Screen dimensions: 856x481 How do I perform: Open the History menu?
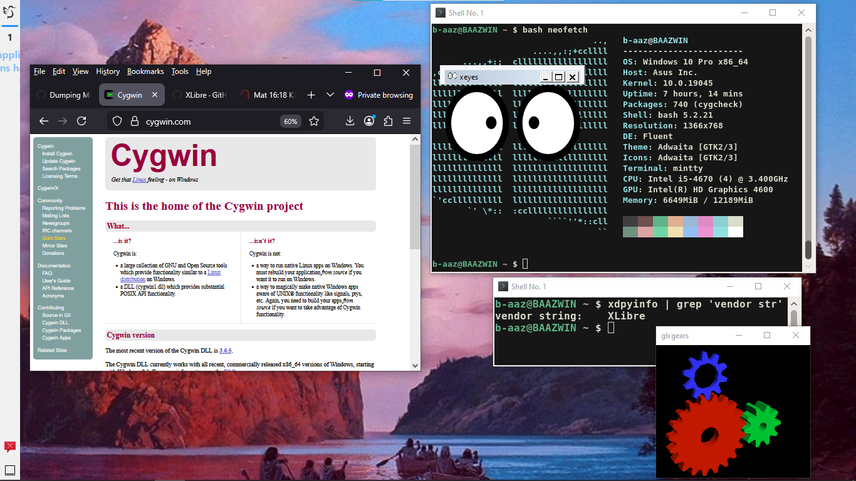(x=108, y=71)
